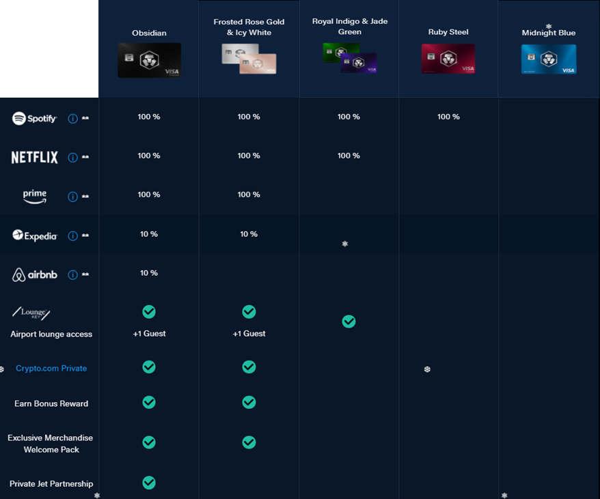This screenshot has height=499, width=600.
Task: Open the Crypto.com Private link
Action: coord(51,368)
